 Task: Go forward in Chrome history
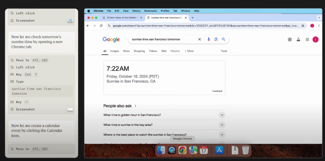(94, 26)
